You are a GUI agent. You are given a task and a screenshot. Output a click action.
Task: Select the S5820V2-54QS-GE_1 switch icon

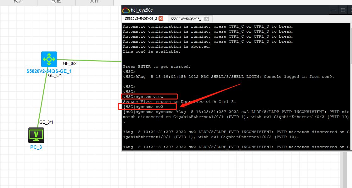point(49,59)
